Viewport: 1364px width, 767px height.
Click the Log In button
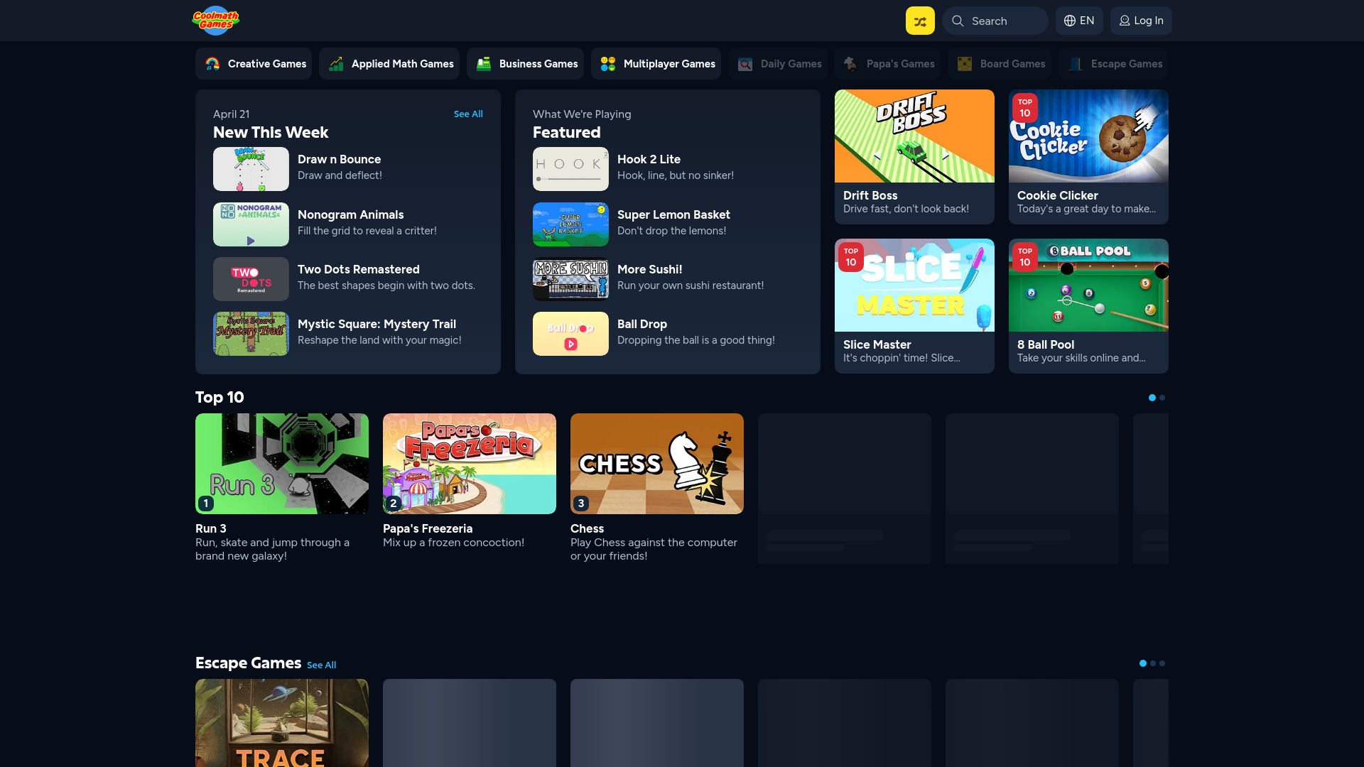pos(1141,21)
